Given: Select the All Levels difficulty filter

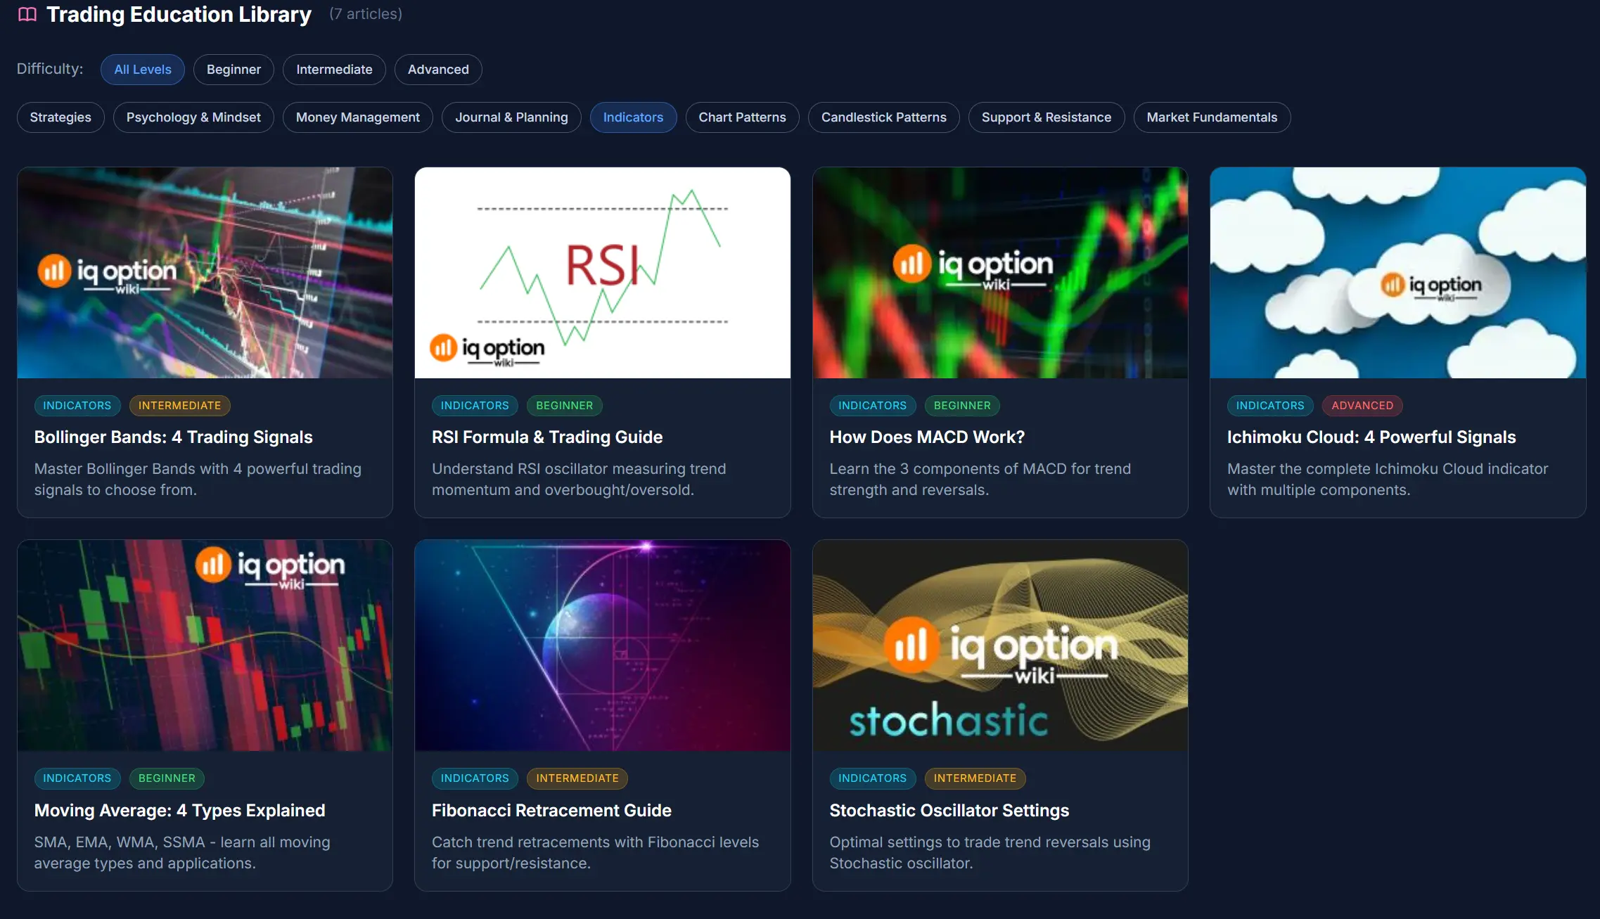Looking at the screenshot, I should point(143,70).
